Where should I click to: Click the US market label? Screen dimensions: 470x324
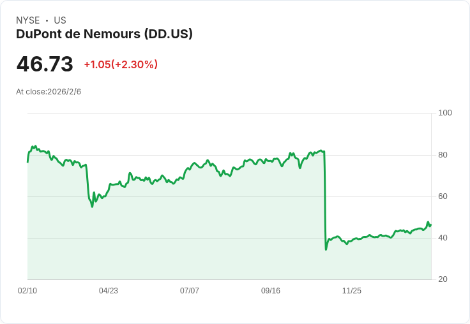point(60,20)
